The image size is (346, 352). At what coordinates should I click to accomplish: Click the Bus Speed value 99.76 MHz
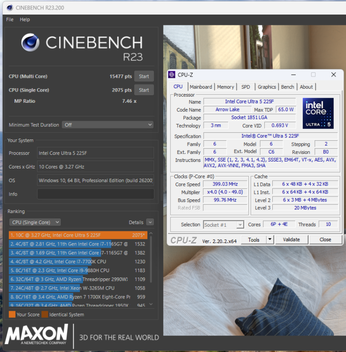pyautogui.click(x=225, y=200)
